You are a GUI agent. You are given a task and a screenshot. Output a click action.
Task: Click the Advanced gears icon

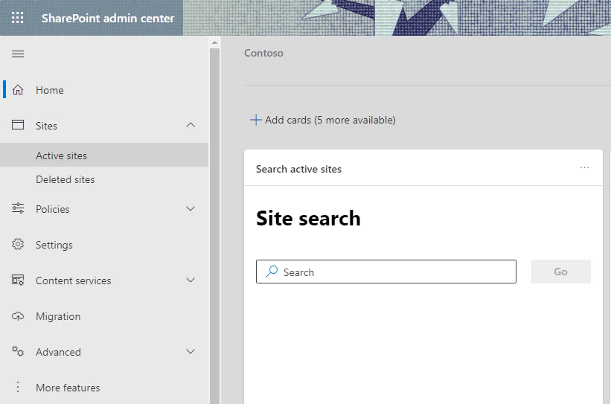point(18,351)
